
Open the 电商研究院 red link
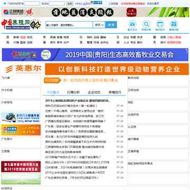[x=174, y=42]
